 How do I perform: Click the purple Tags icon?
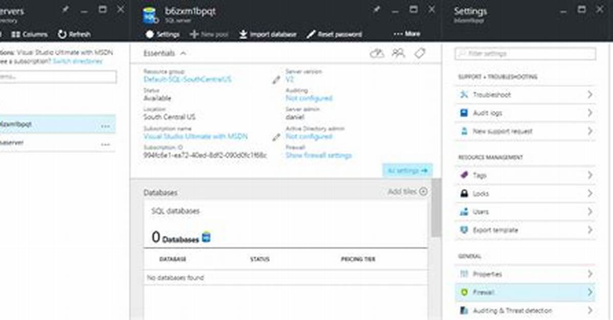point(464,175)
